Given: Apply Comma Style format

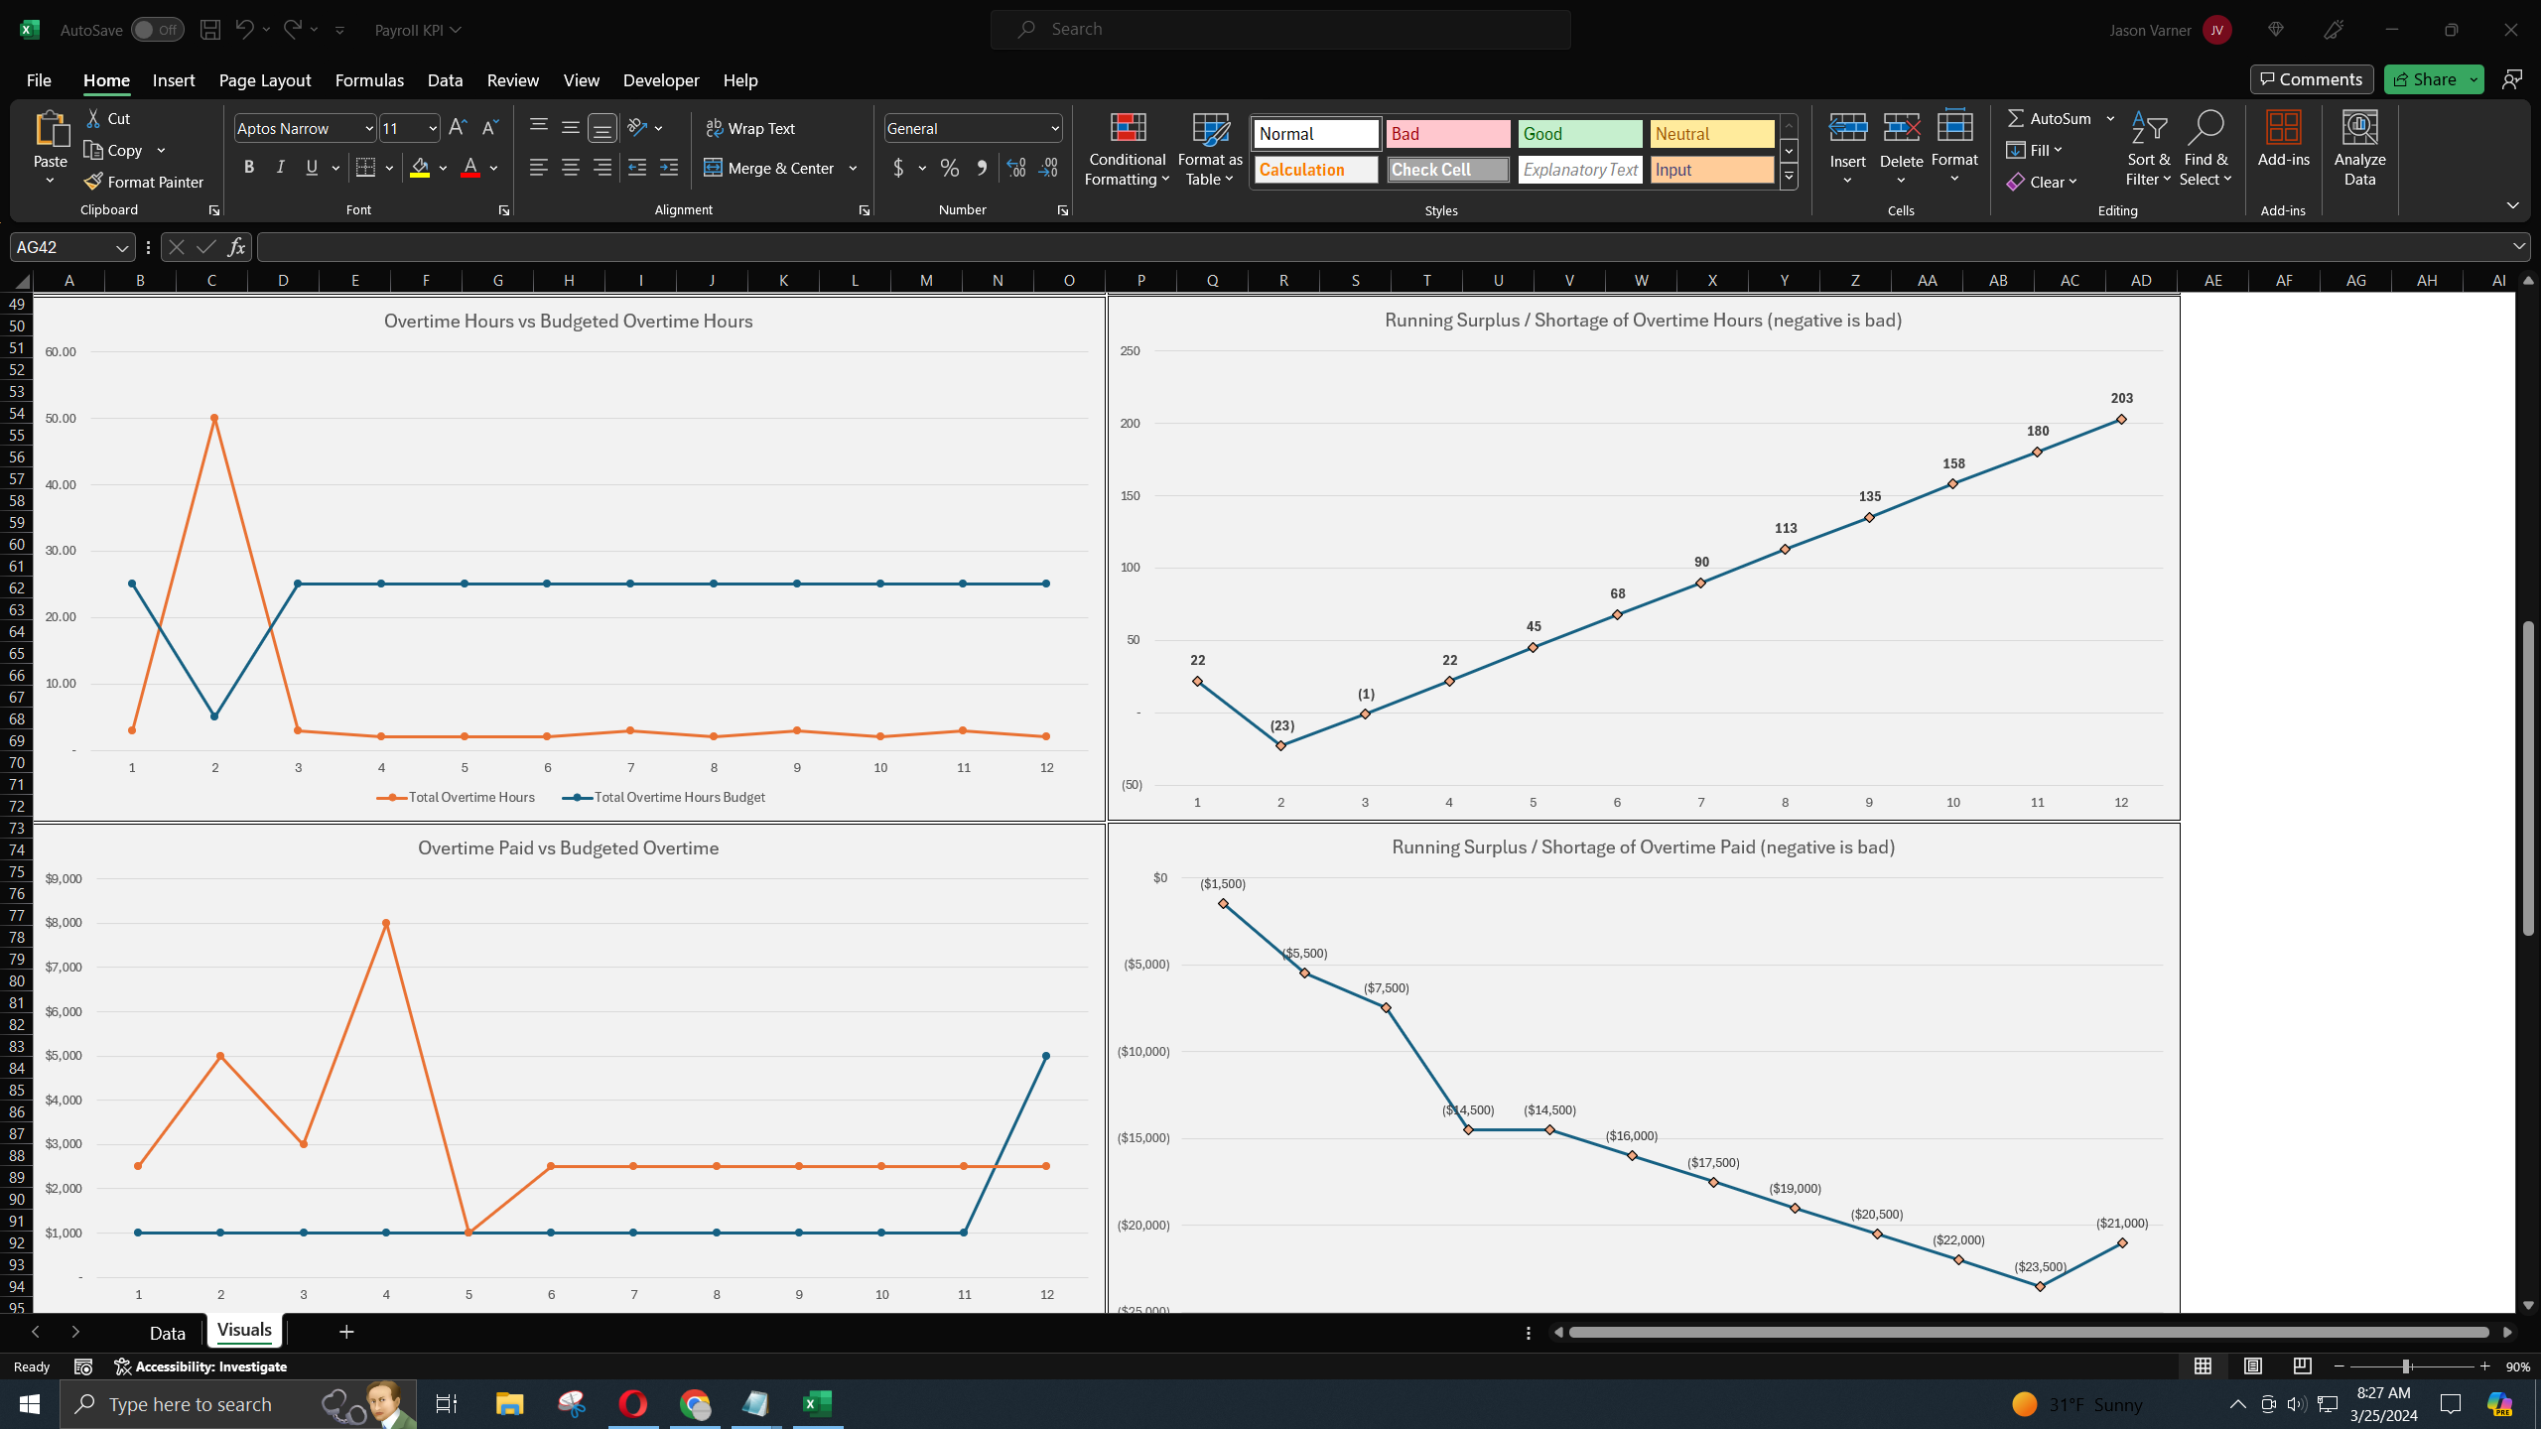Looking at the screenshot, I should point(982,168).
